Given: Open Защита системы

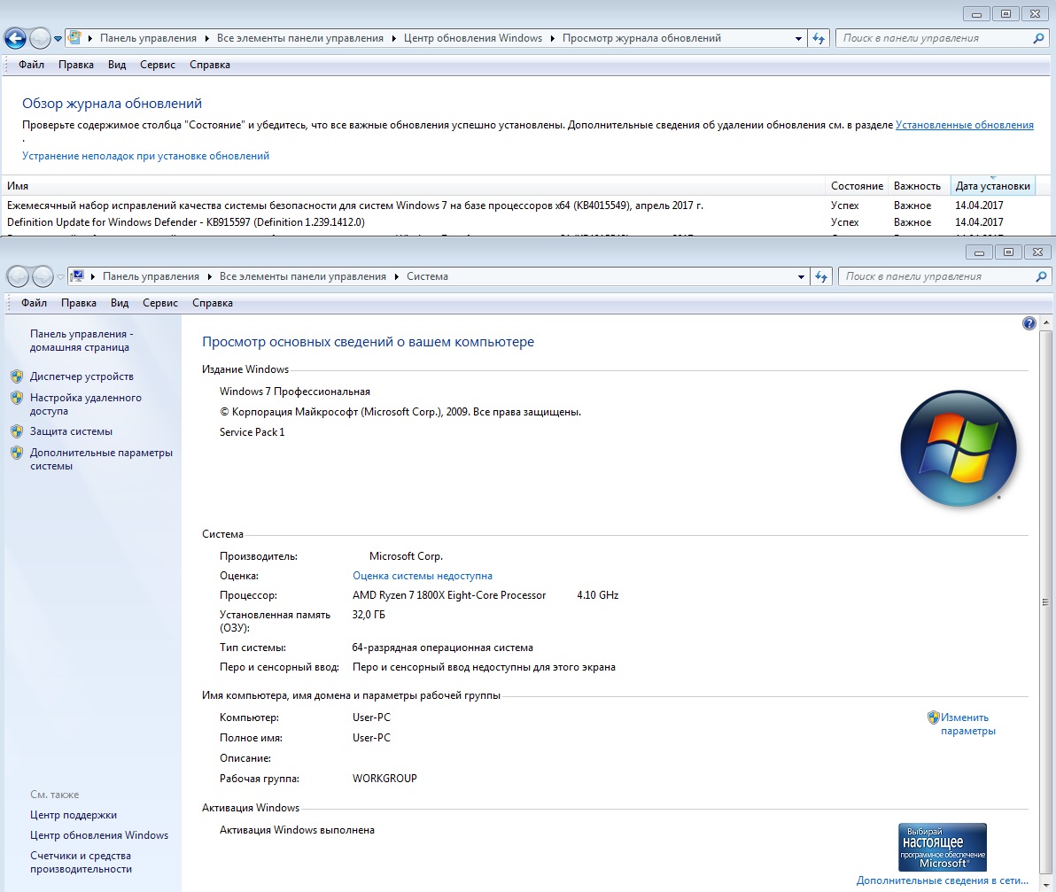Looking at the screenshot, I should click(x=71, y=431).
